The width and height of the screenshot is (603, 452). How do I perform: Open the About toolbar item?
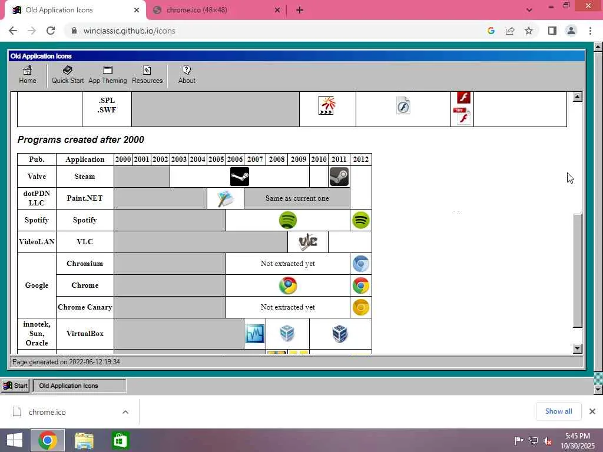pos(187,75)
